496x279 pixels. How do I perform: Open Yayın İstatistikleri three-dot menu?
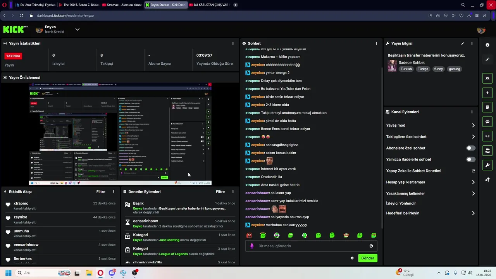pos(233,43)
